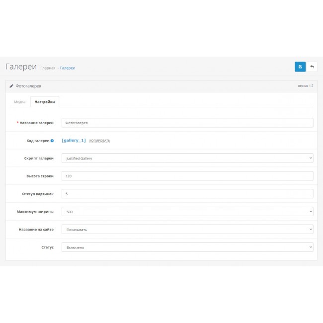This screenshot has height=323, width=323.
Task: Open the Медиа tab
Action: point(20,101)
